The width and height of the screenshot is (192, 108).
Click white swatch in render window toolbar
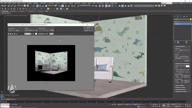[36, 34]
